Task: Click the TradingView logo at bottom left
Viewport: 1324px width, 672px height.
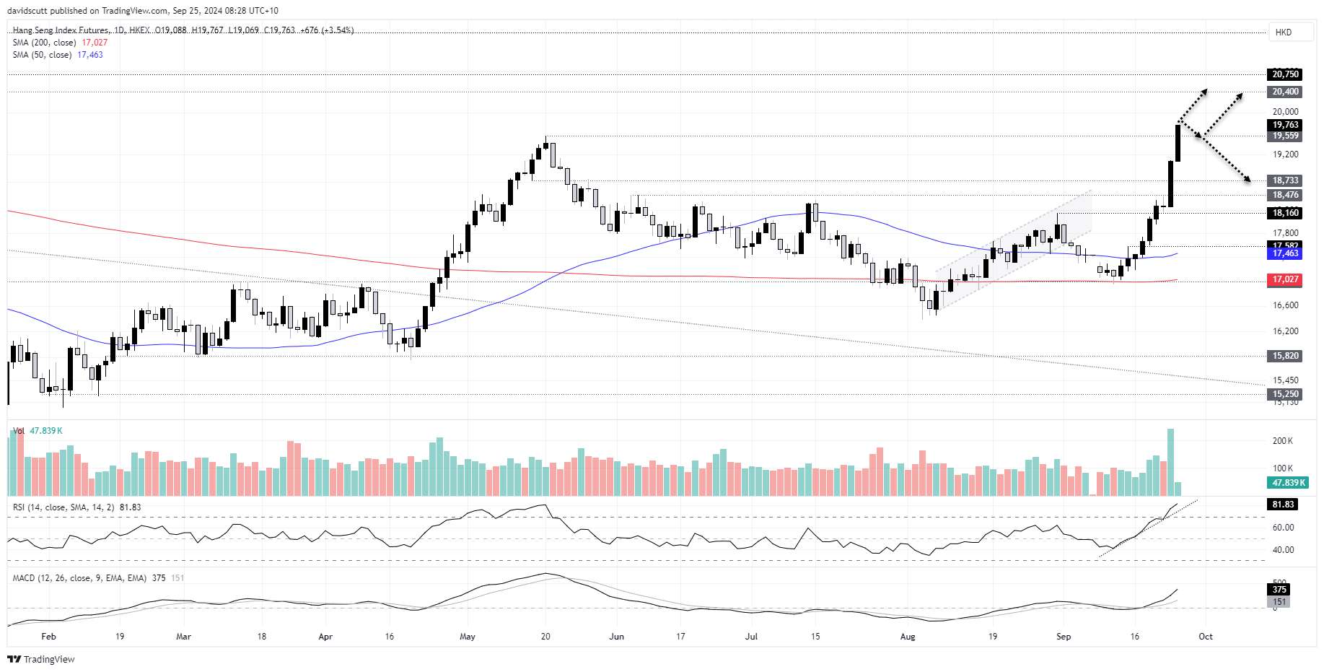Action: tap(41, 659)
